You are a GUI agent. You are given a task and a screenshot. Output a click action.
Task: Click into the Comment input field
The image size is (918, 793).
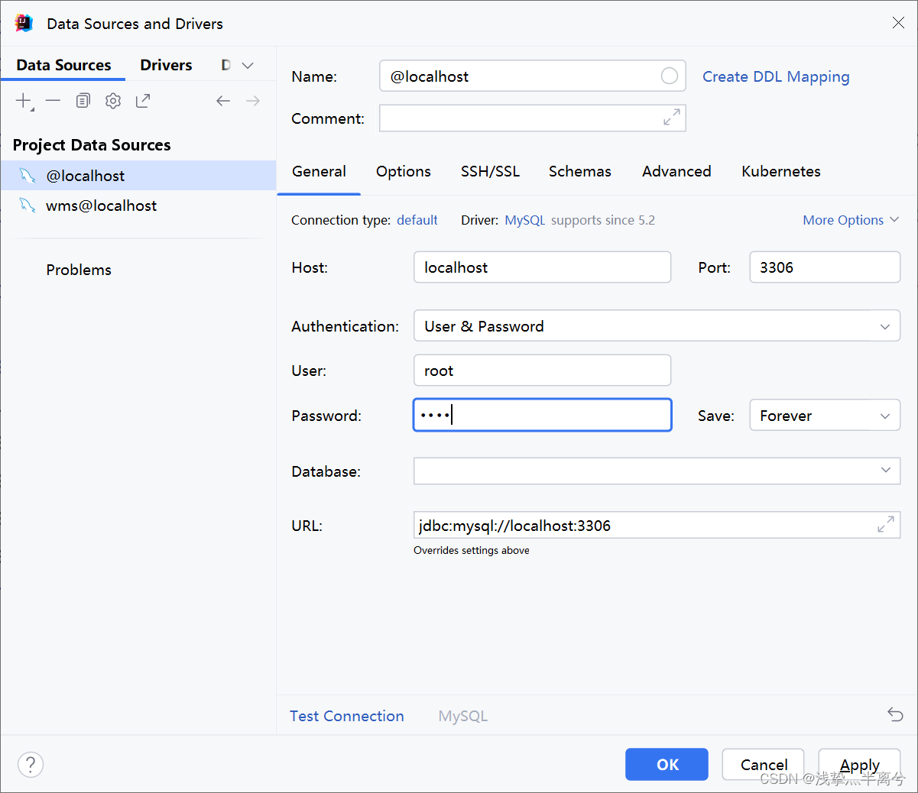pos(533,118)
